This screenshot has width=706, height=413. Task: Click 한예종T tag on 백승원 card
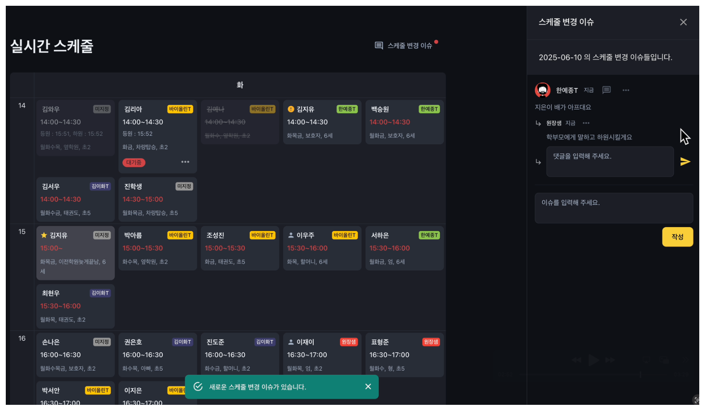(429, 109)
